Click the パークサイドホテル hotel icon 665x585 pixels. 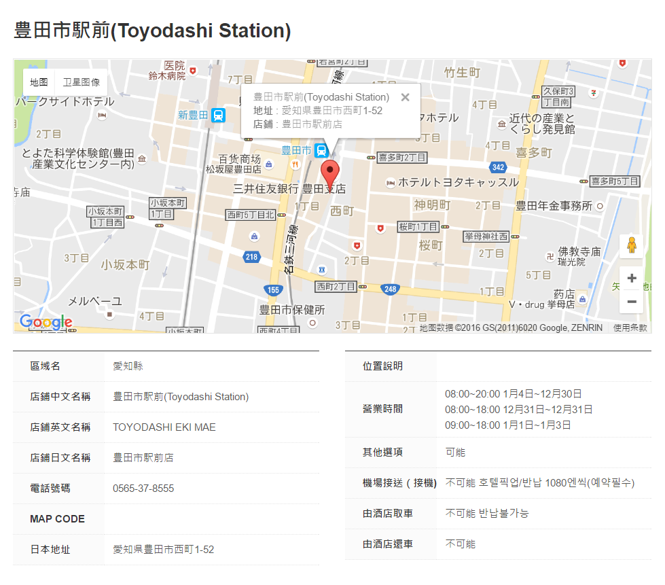pos(102,115)
